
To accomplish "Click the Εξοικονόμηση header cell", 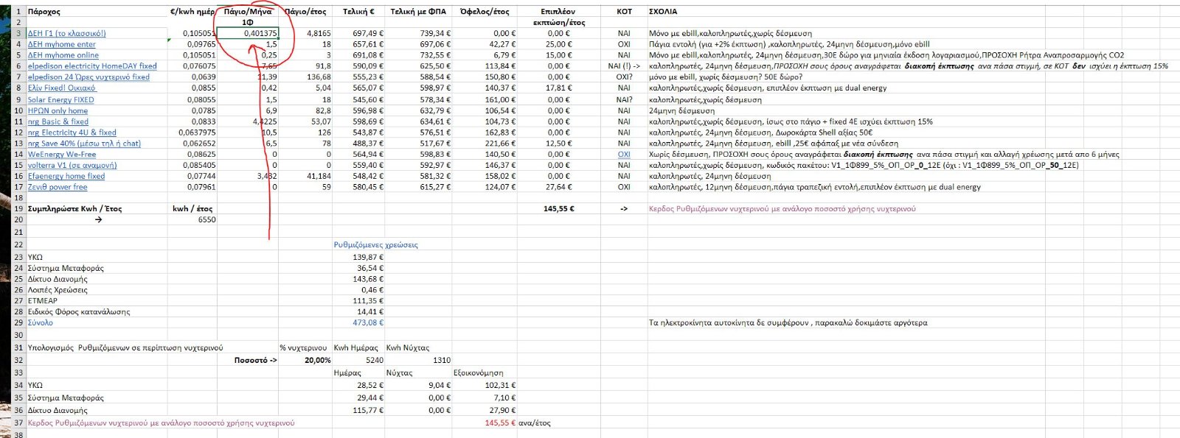I will pos(484,373).
